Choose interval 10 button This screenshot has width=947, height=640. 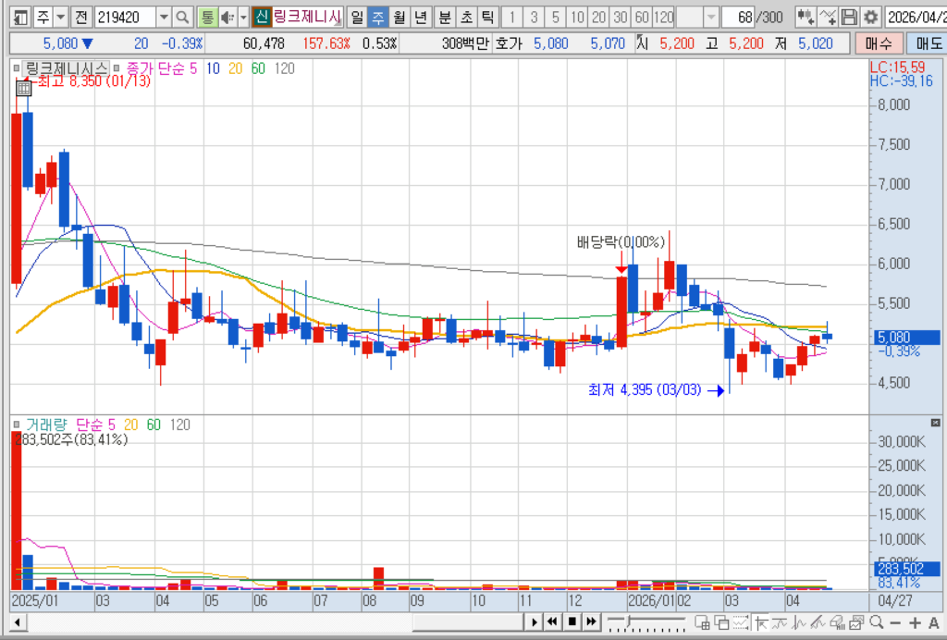[x=577, y=17]
